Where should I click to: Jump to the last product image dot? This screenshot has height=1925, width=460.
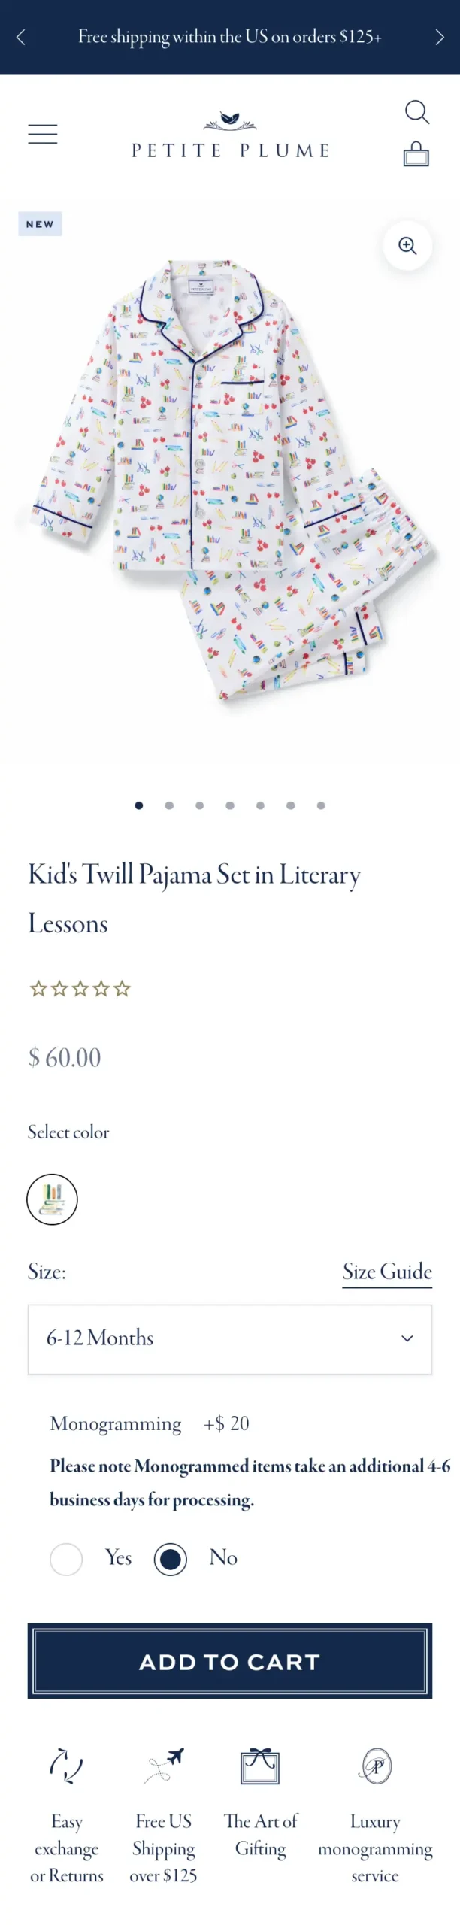(x=321, y=805)
